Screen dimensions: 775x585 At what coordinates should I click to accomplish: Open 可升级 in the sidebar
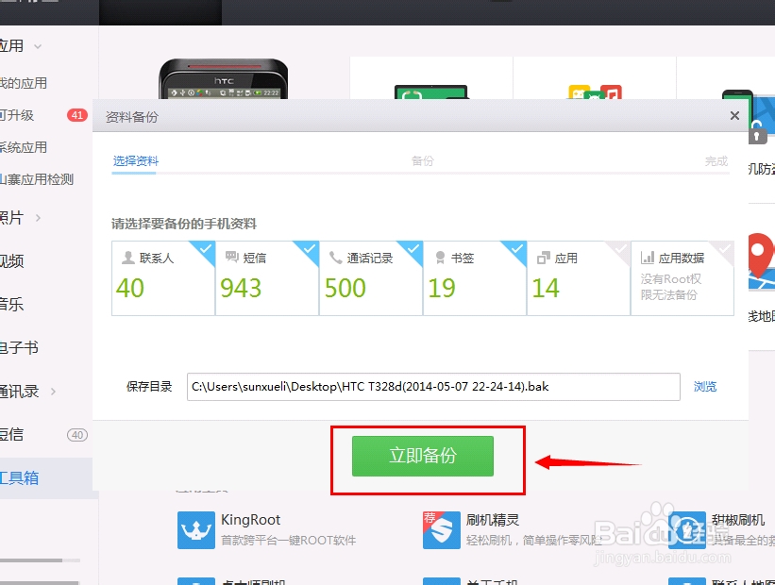point(17,115)
